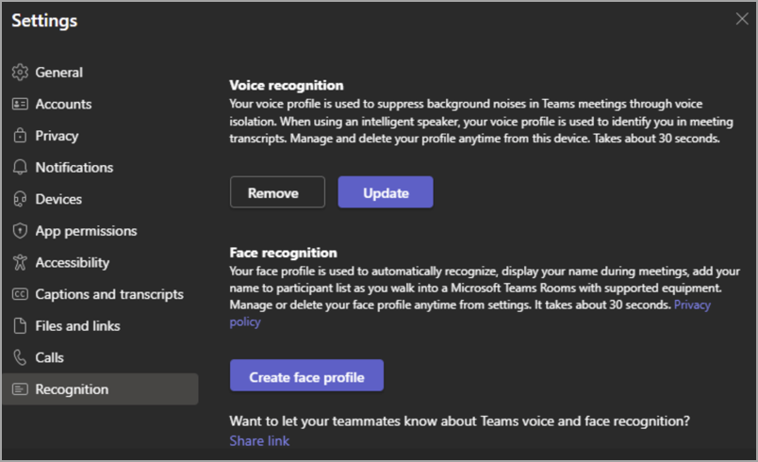Viewport: 758px width, 462px height.
Task: Close the Settings dialog with the X
Action: coord(741,19)
